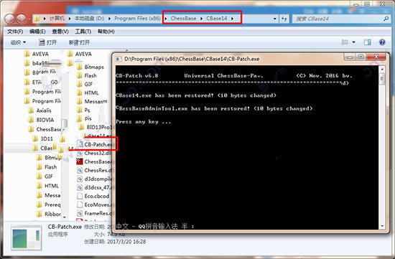Open the view options dropdown arrow

[x=353, y=42]
